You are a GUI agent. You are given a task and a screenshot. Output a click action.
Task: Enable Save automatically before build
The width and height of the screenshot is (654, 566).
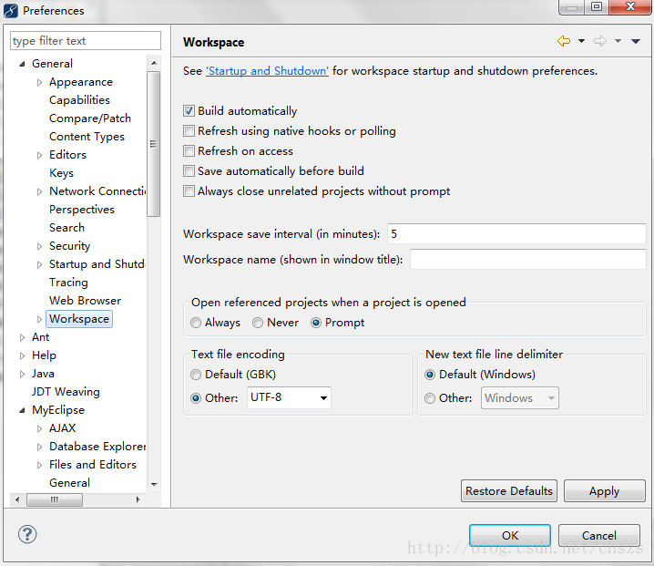189,170
